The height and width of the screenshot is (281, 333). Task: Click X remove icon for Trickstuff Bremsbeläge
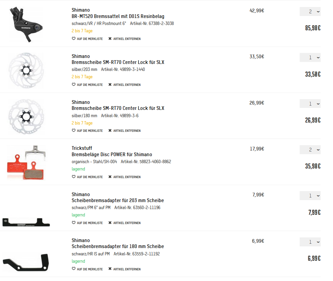[110, 177]
